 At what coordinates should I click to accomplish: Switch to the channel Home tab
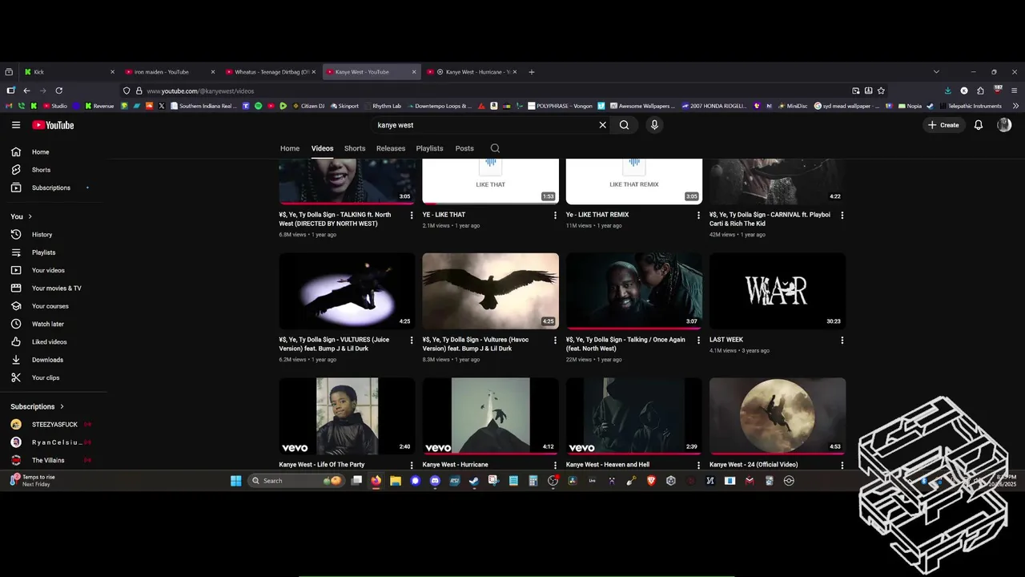coord(290,148)
